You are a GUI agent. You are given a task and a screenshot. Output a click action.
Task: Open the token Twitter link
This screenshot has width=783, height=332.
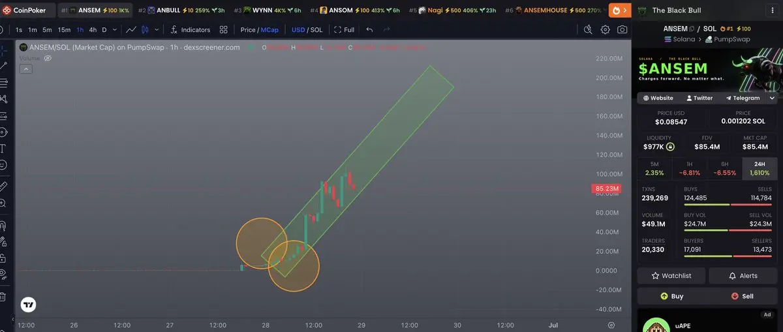pos(699,98)
